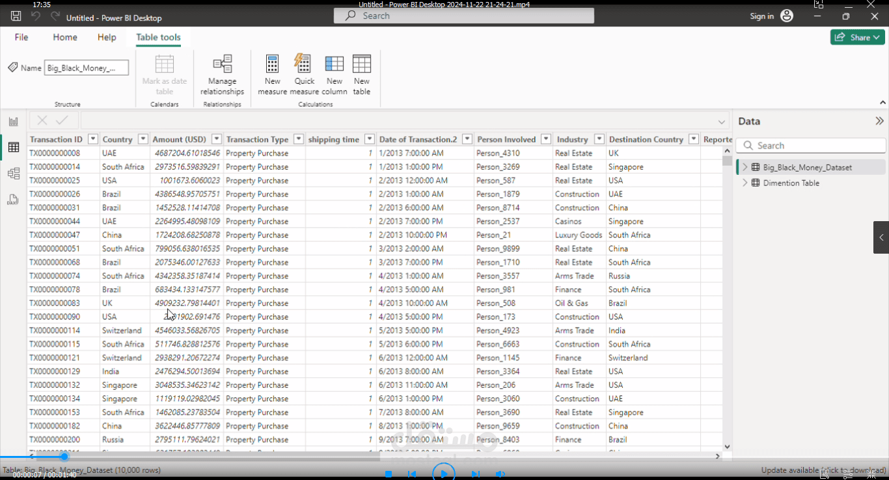Viewport: 889px width, 480px height.
Task: Select the Transaction Type column header
Action: tap(258, 139)
